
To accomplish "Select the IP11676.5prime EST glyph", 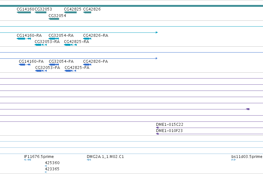I will pyautogui.click(x=28, y=160).
